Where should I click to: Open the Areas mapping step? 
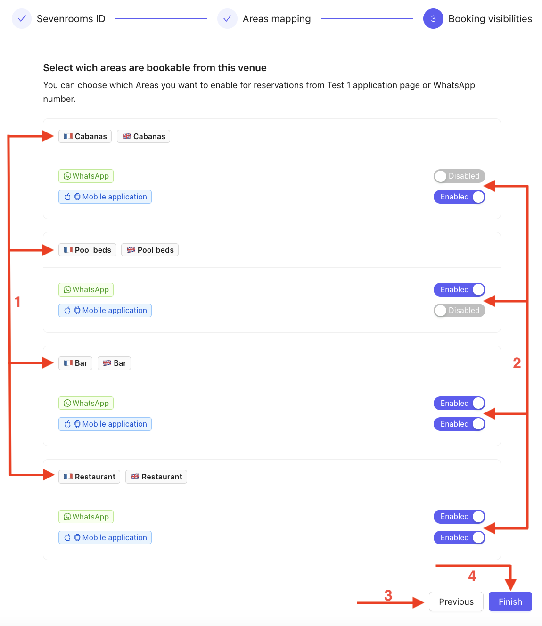click(x=276, y=19)
